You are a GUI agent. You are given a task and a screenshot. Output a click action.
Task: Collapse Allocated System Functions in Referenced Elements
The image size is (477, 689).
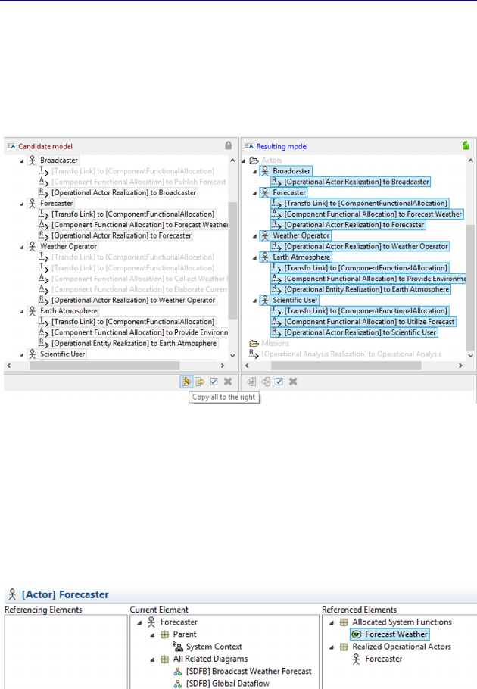pos(332,622)
